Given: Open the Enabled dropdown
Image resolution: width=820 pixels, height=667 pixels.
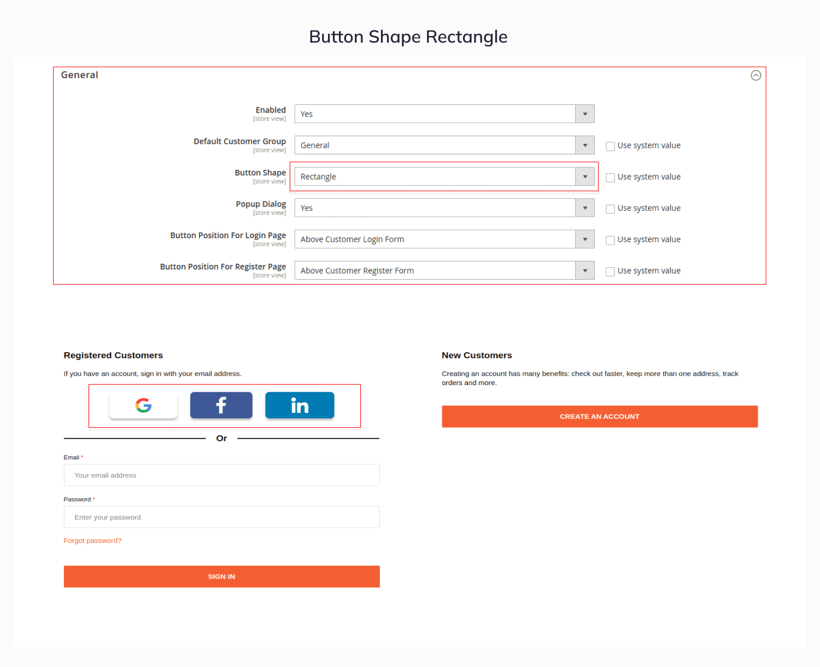Looking at the screenshot, I should 444,114.
